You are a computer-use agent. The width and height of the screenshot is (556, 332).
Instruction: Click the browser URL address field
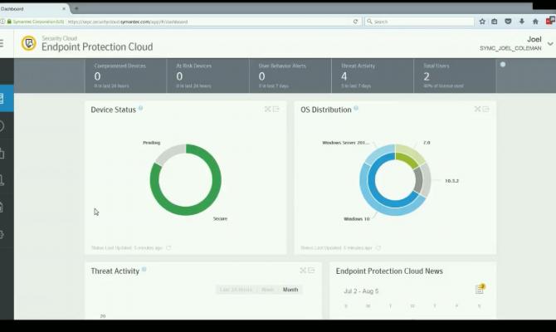coord(211,22)
